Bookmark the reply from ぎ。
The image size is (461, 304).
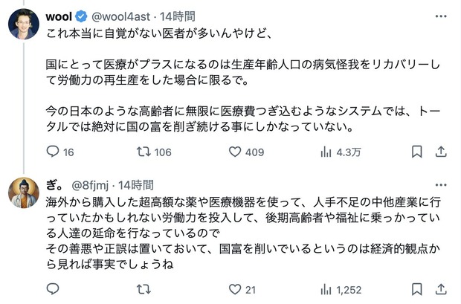(416, 289)
